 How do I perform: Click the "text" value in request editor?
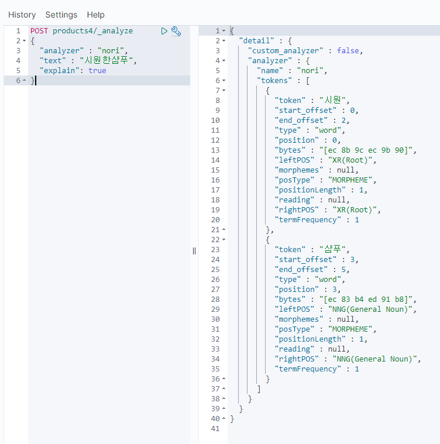point(108,61)
